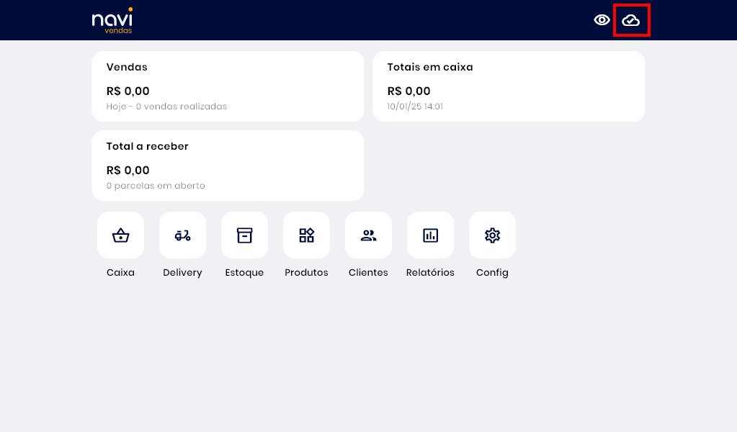Open the Totais em caixa card
Screen dimensions: 737x432
click(x=509, y=86)
